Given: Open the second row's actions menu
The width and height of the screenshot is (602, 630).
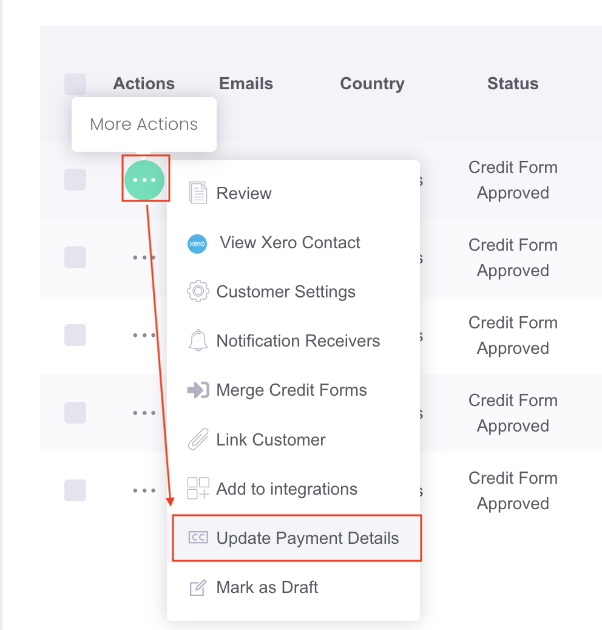Looking at the screenshot, I should [144, 257].
